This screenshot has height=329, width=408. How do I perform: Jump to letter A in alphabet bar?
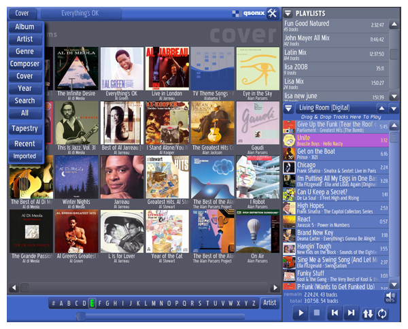[61, 303]
